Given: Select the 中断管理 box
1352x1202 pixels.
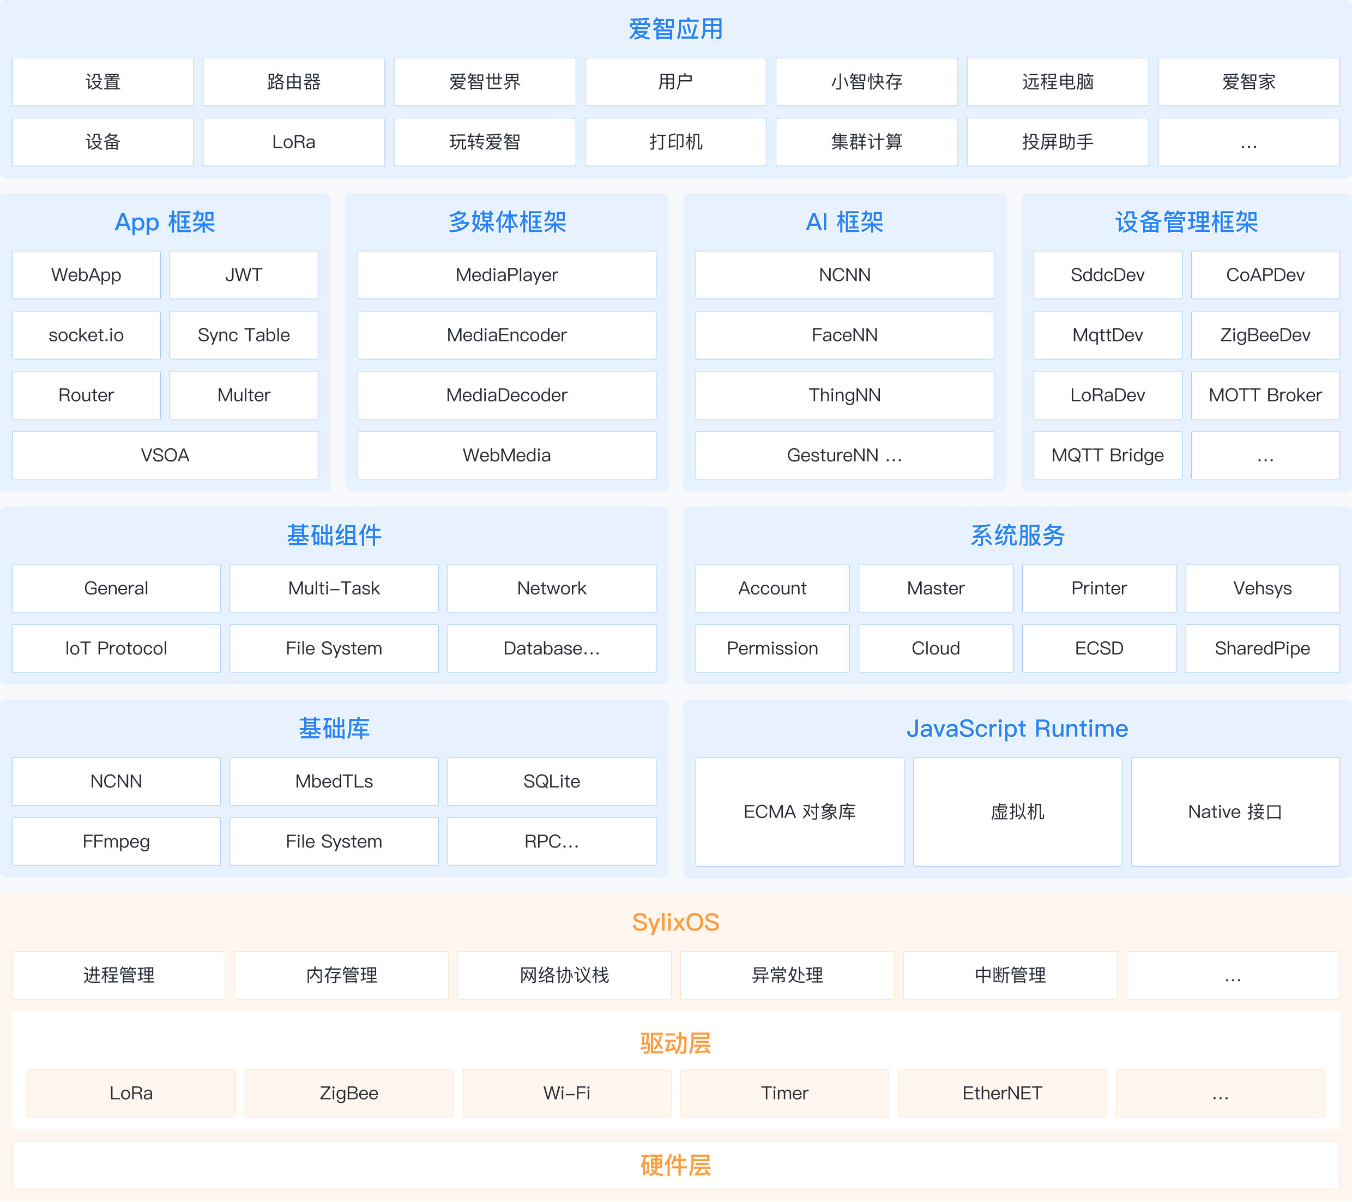Looking at the screenshot, I should (x=1010, y=976).
